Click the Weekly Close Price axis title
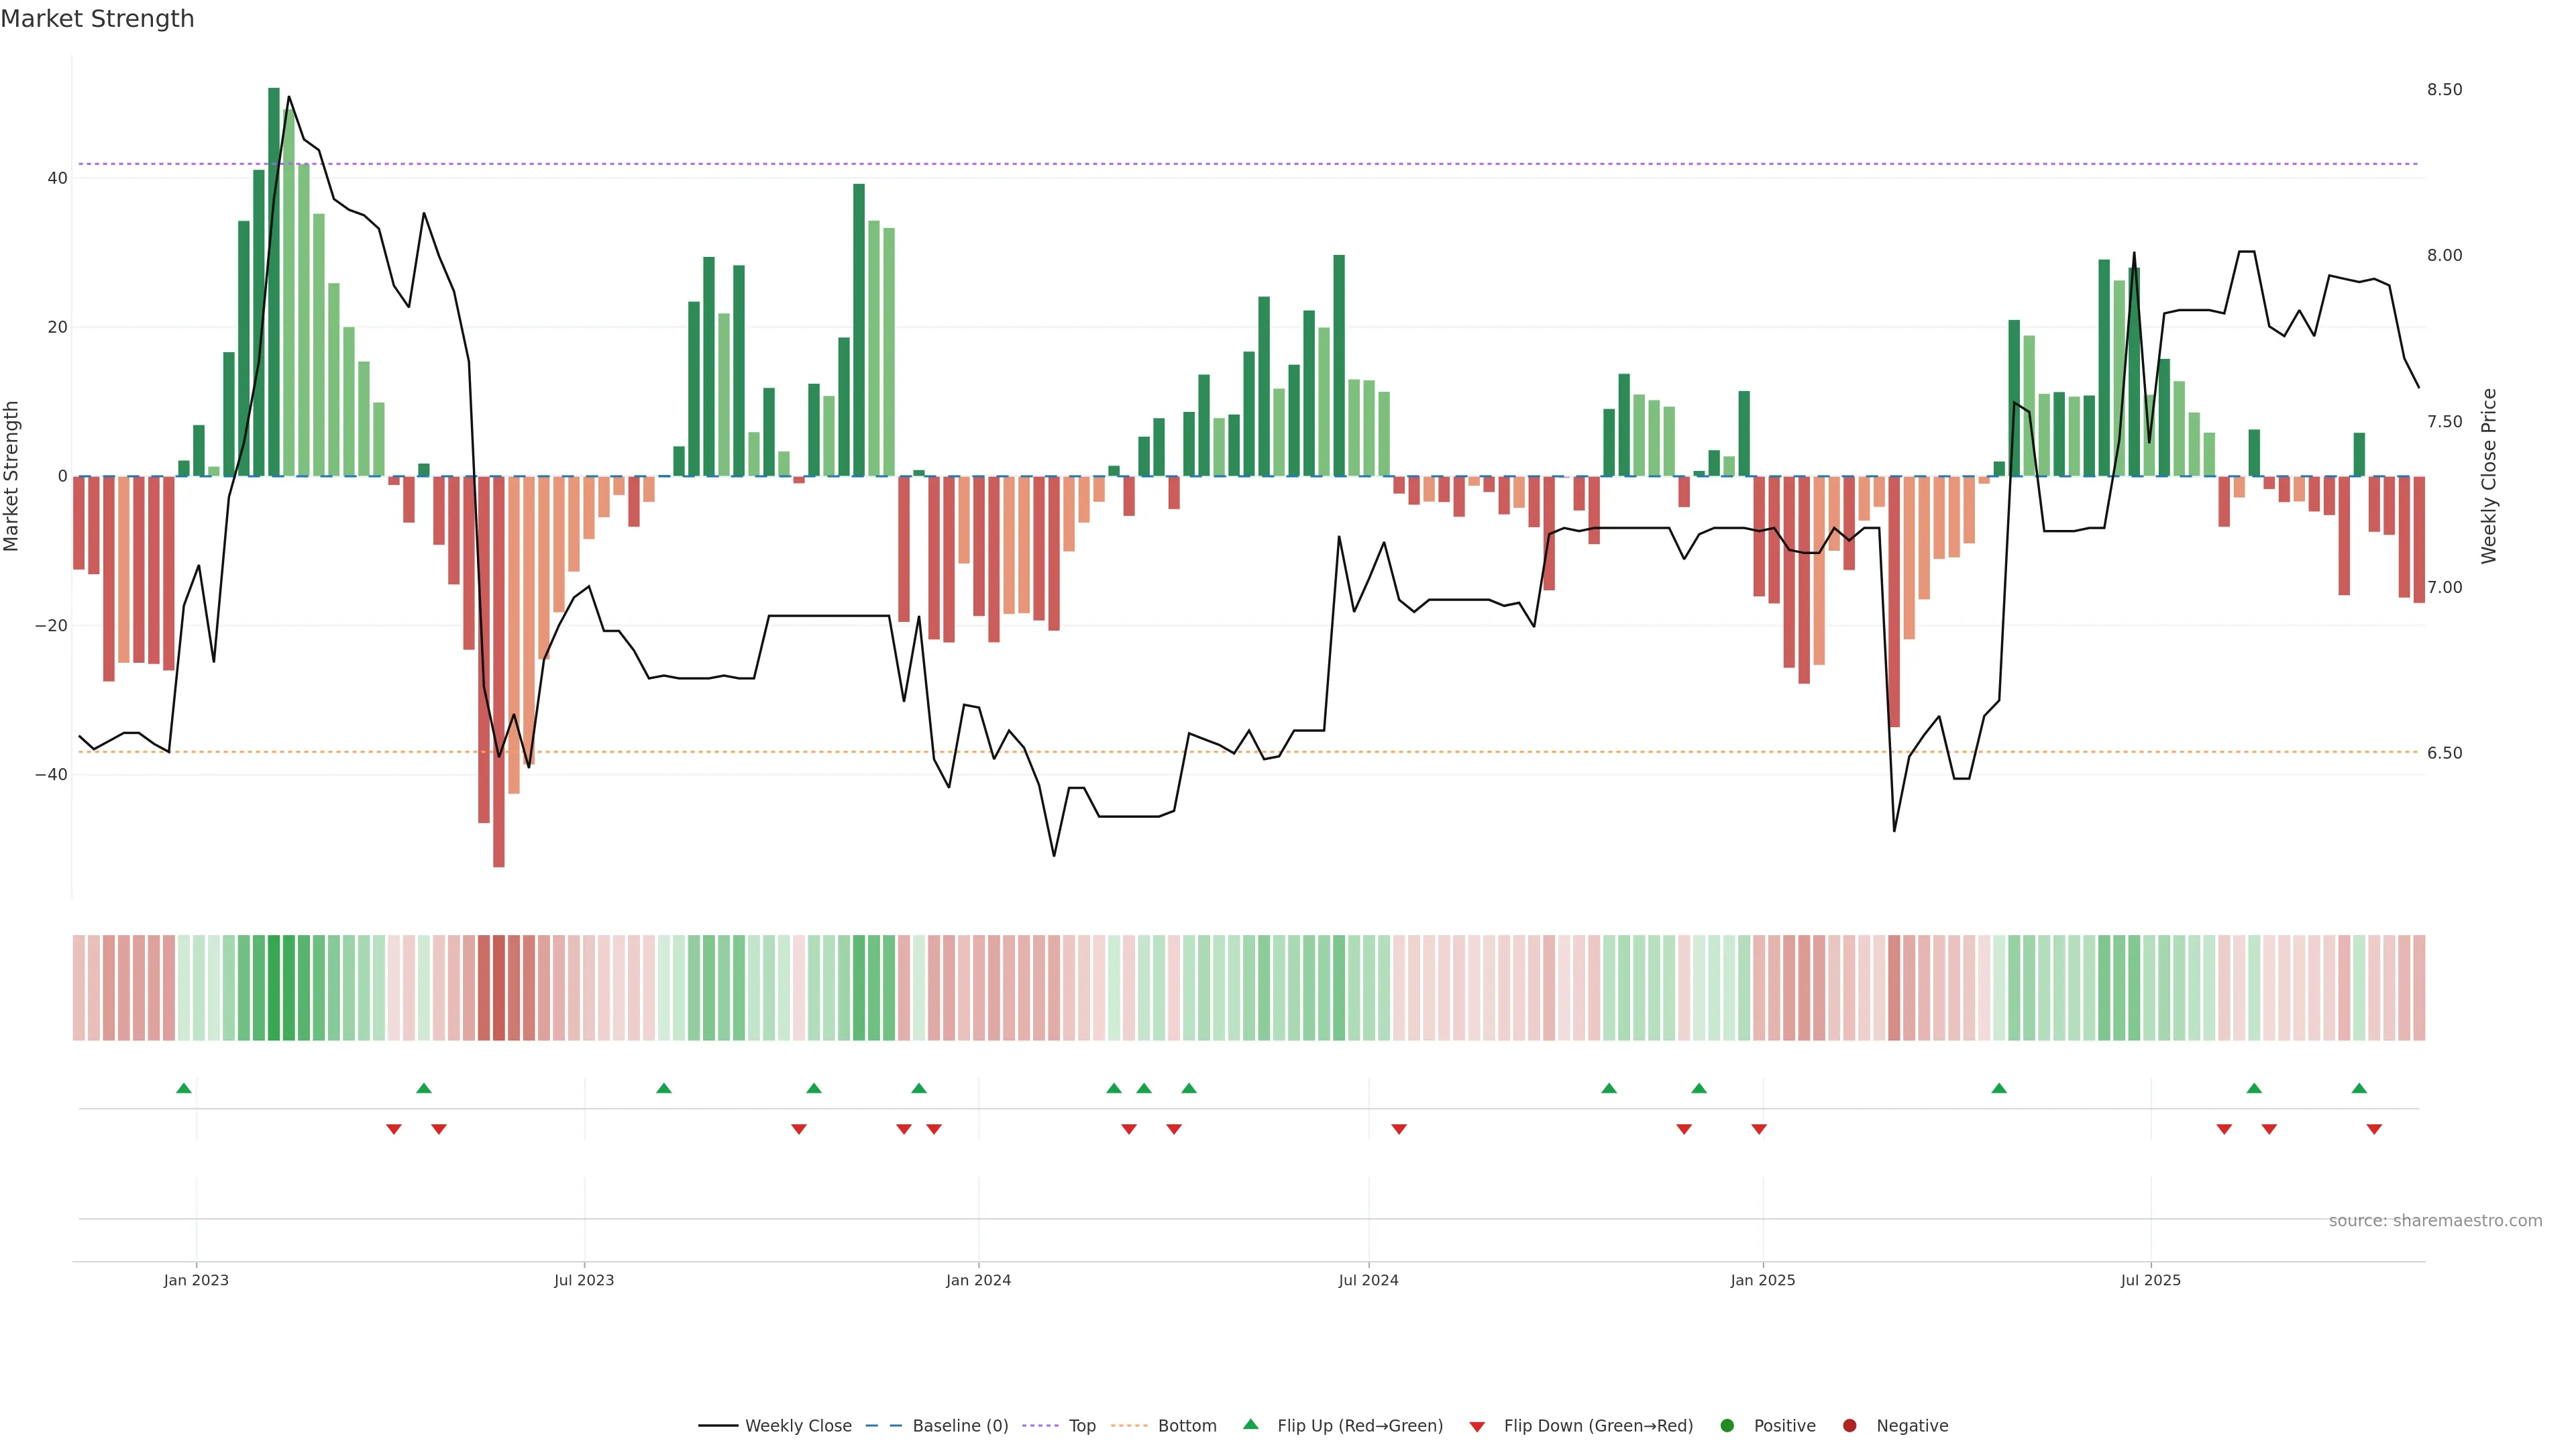Image resolution: width=2576 pixels, height=1449 pixels. pos(2489,476)
